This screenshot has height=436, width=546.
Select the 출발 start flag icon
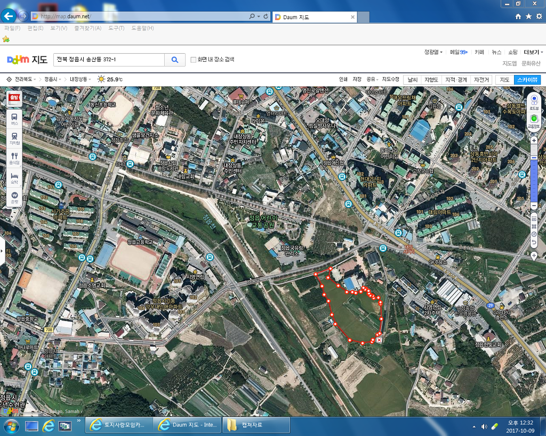(14, 98)
